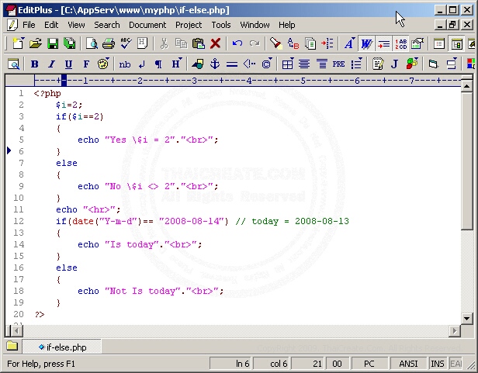
Task: Insert Font tag F icon
Action: pyautogui.click(x=86, y=64)
